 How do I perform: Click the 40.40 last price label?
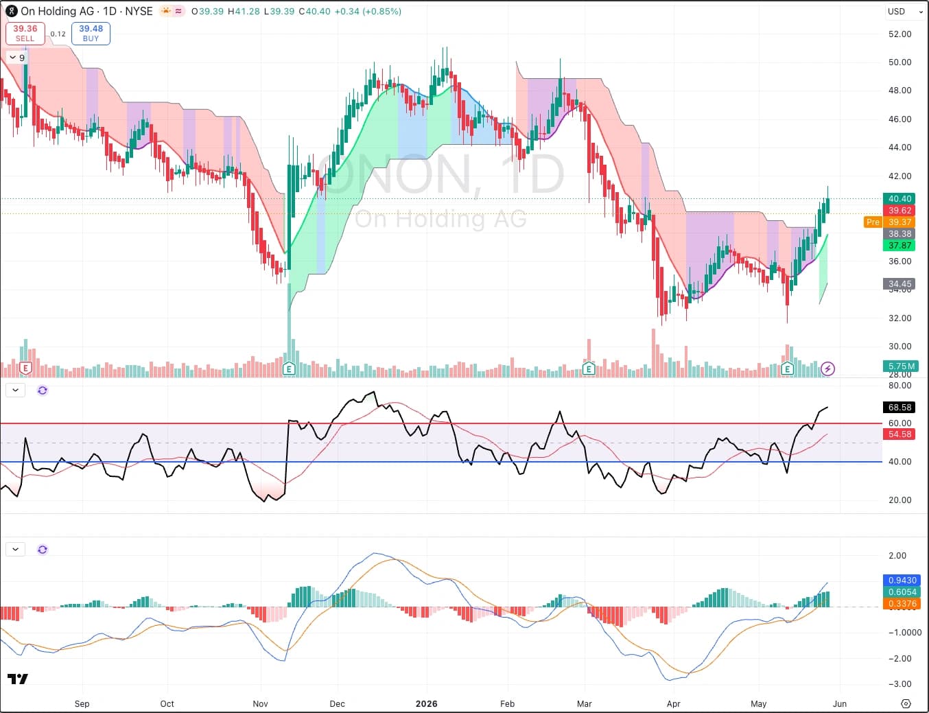coord(899,199)
